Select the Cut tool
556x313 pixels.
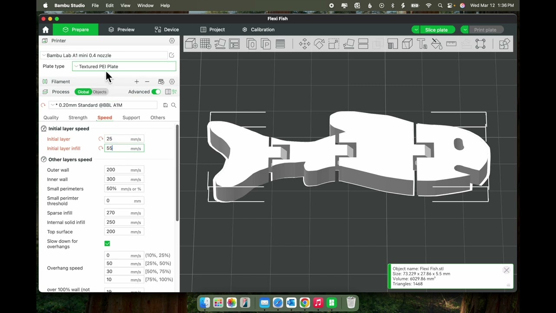363,43
